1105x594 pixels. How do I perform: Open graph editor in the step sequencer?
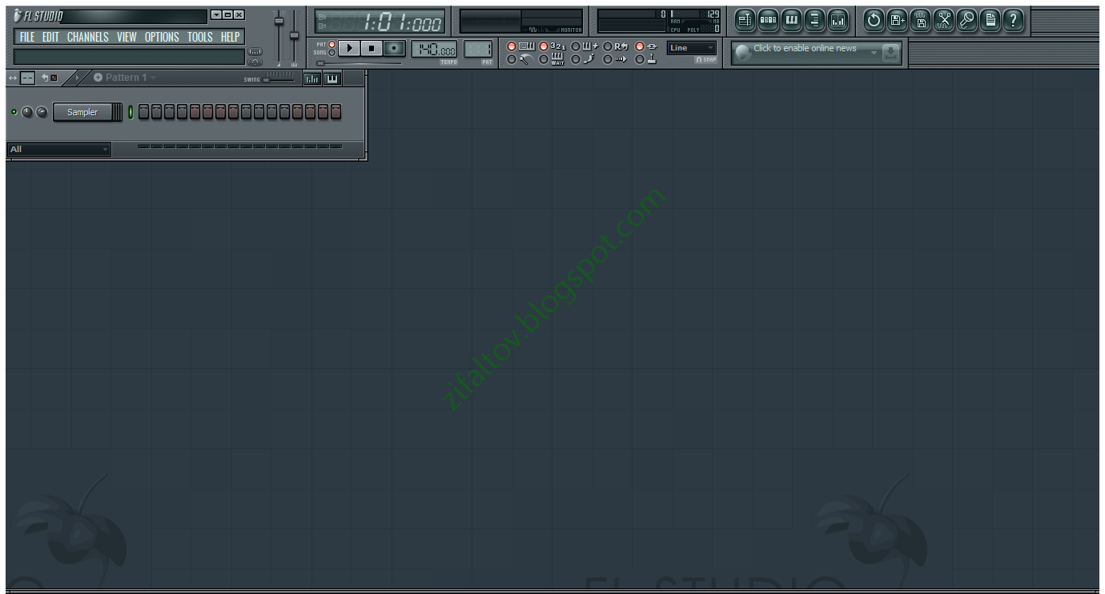pyautogui.click(x=311, y=78)
